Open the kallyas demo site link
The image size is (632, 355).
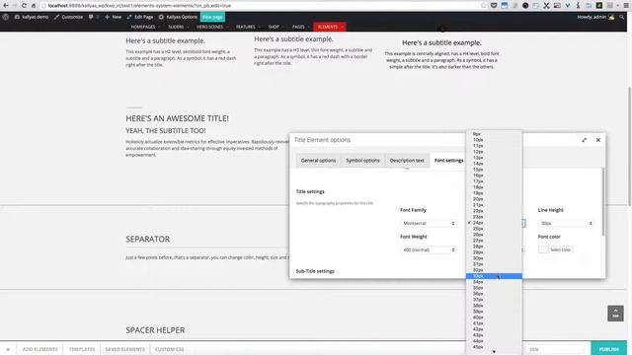[32, 17]
